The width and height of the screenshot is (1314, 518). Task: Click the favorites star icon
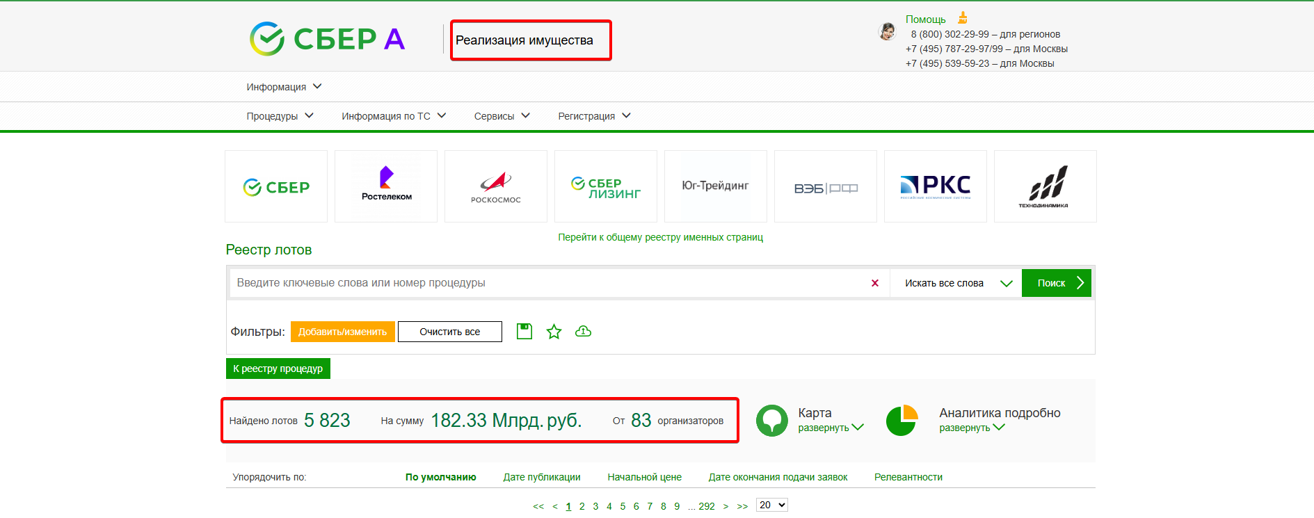(554, 332)
